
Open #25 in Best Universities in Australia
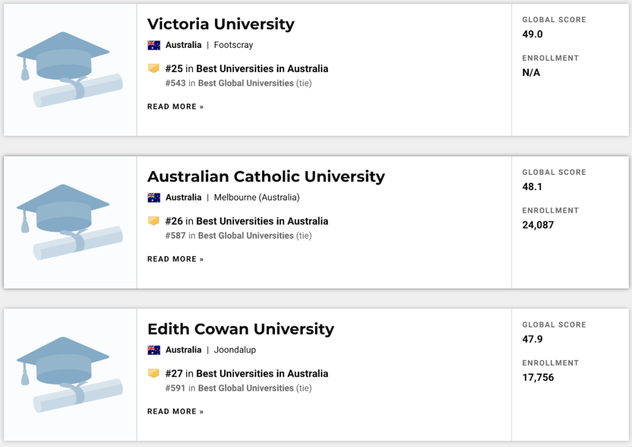(x=246, y=68)
